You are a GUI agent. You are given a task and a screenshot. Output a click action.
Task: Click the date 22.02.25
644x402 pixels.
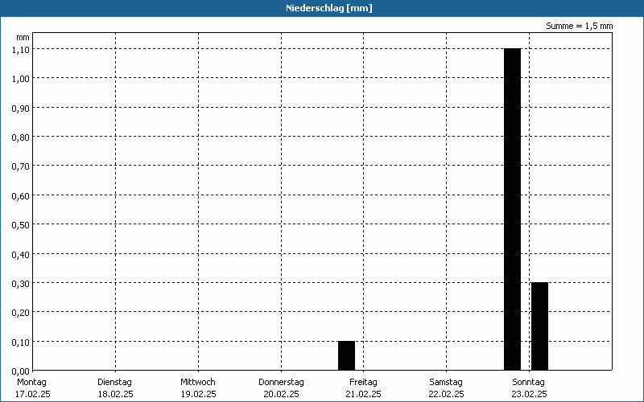coord(447,394)
